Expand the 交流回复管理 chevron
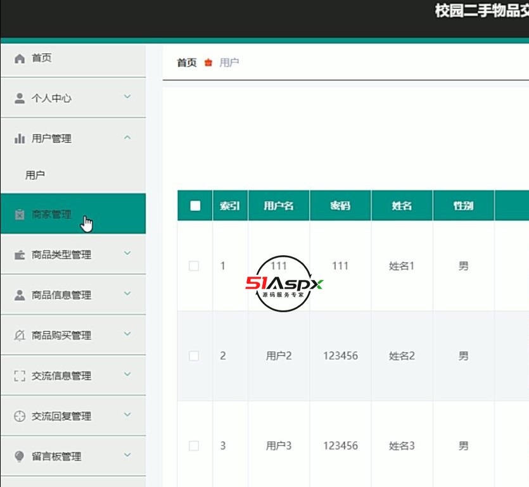The height and width of the screenshot is (487, 529). pyautogui.click(x=127, y=415)
